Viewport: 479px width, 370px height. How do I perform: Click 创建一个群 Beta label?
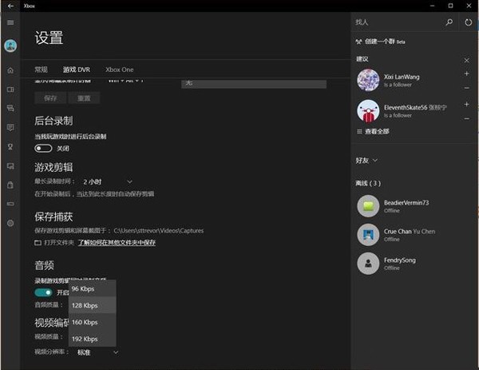385,42
